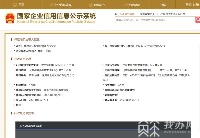
Task: Open the 导航 menu item
Action: pos(163,5)
